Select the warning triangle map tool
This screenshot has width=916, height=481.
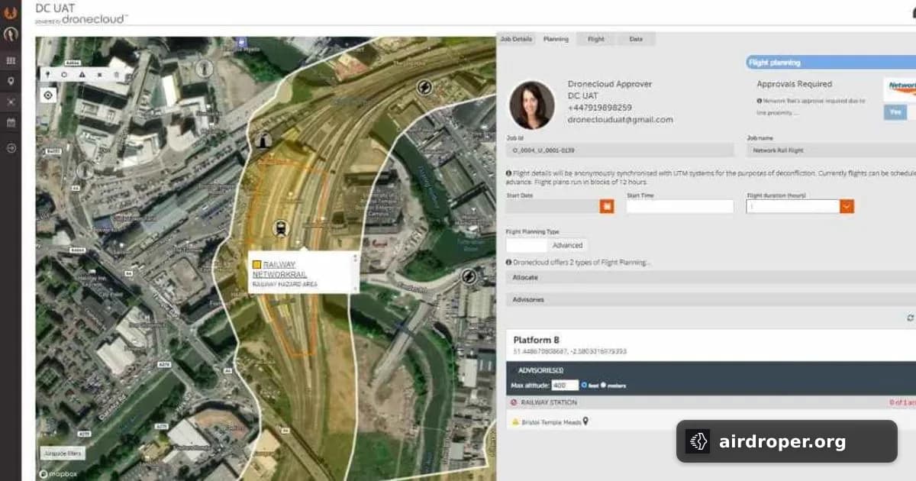(x=82, y=75)
